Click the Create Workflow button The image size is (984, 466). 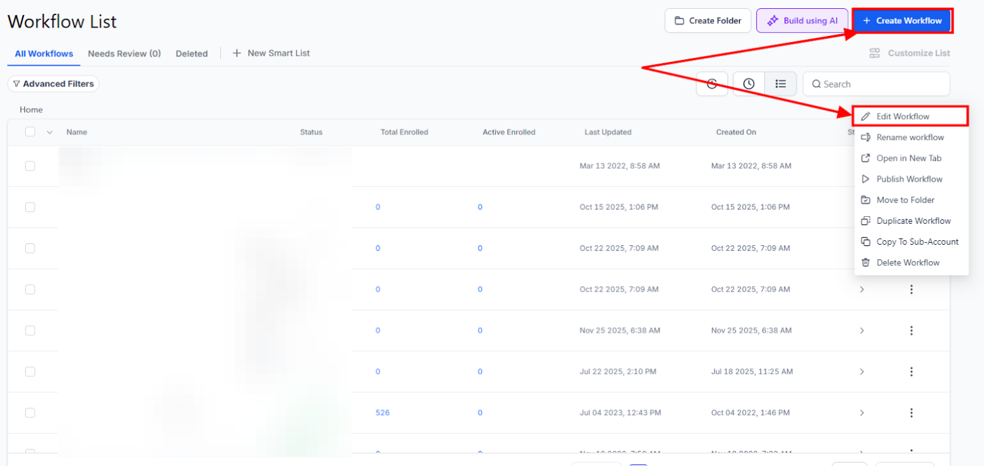(902, 21)
